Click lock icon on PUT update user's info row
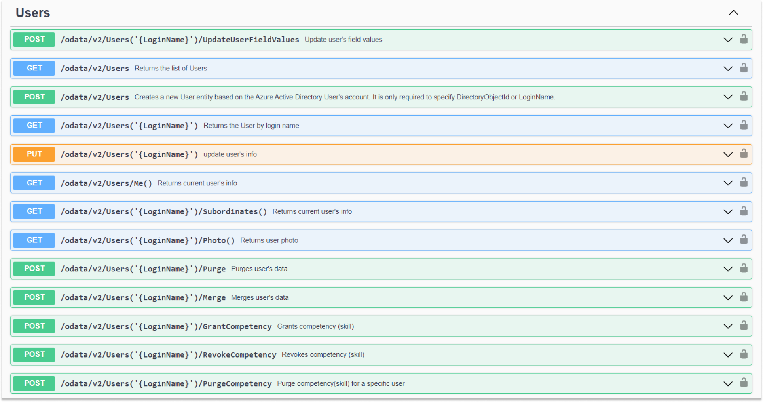The image size is (763, 402). [x=744, y=154]
